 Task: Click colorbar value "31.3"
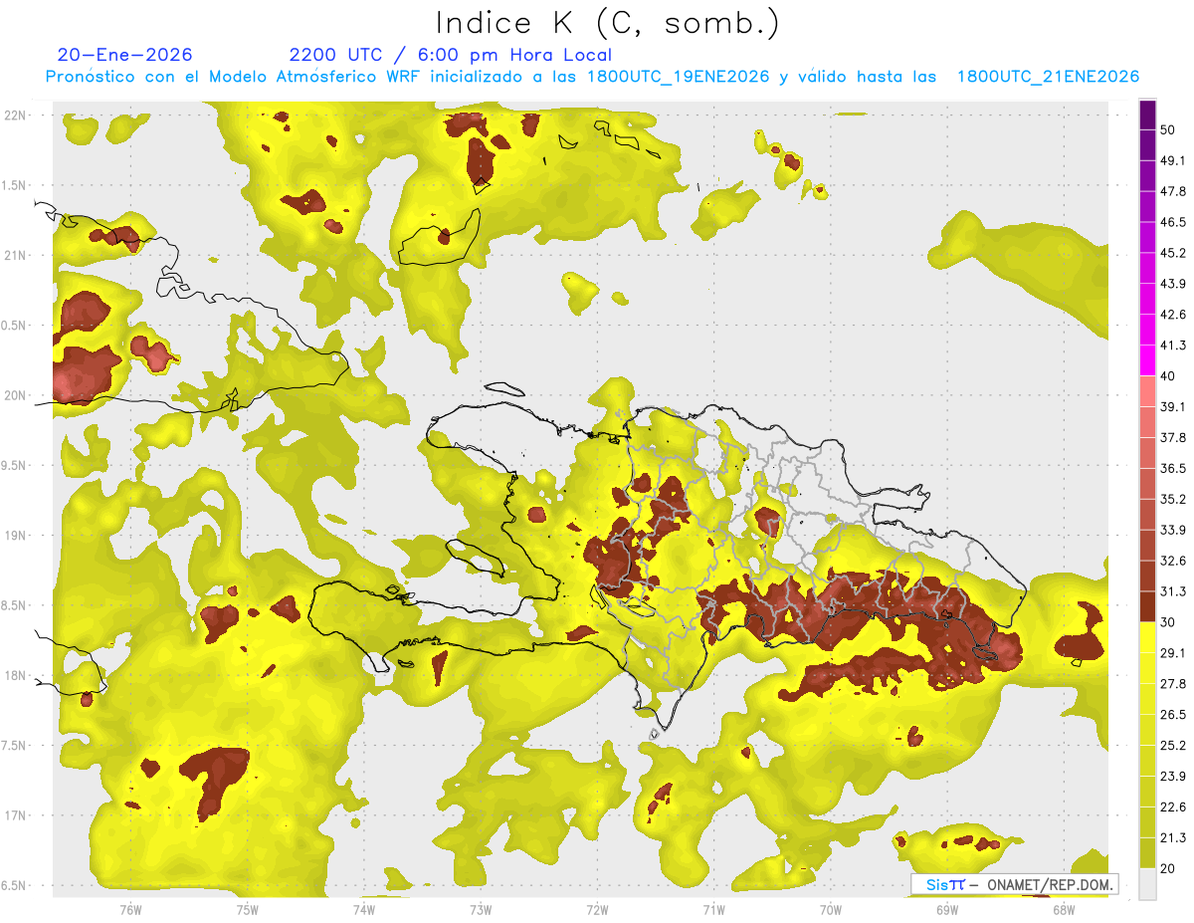point(1173,591)
